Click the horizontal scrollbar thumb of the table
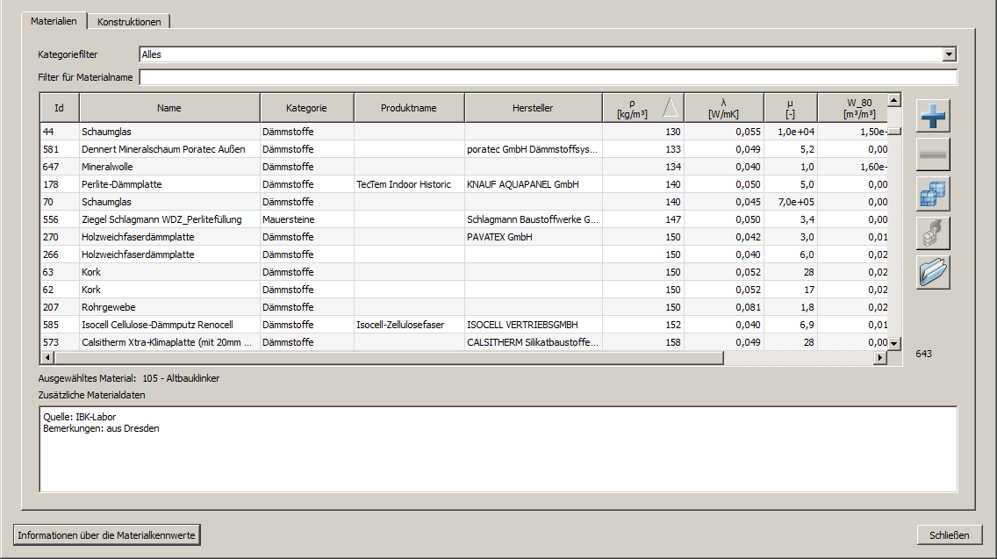The width and height of the screenshot is (997, 559). click(x=389, y=358)
